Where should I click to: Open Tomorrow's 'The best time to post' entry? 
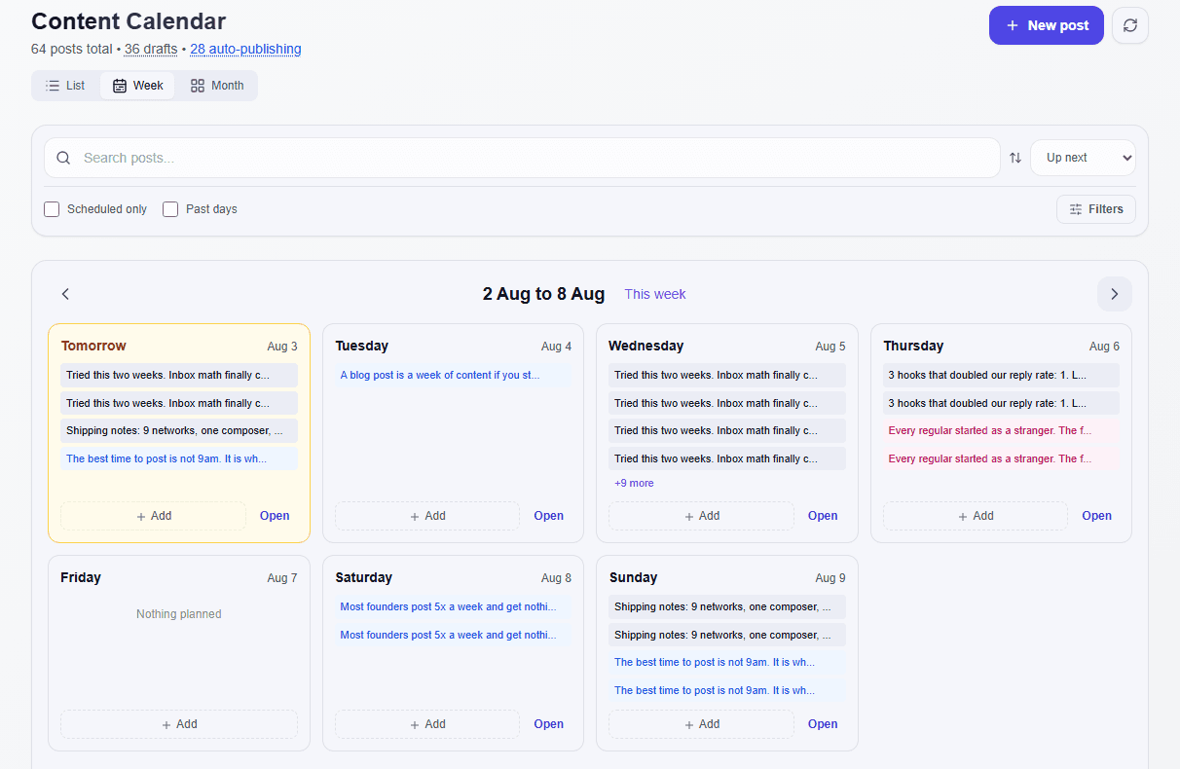(x=179, y=458)
